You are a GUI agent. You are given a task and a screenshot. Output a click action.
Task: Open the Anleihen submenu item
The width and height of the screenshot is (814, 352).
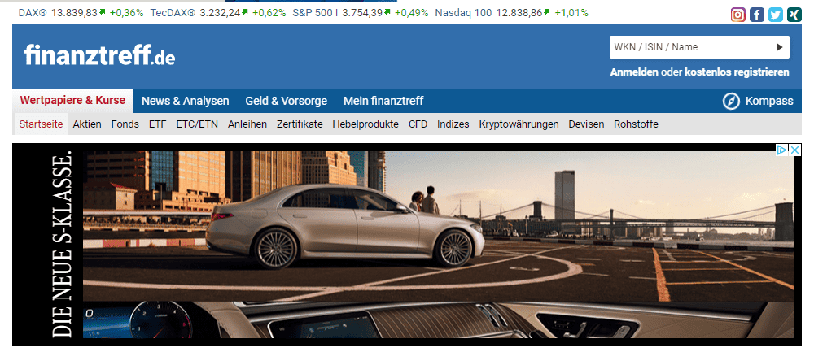point(247,124)
